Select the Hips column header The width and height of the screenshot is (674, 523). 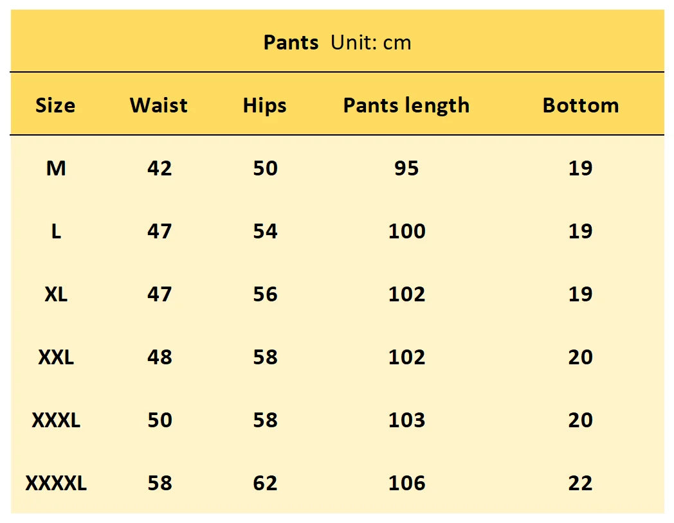tap(264, 105)
